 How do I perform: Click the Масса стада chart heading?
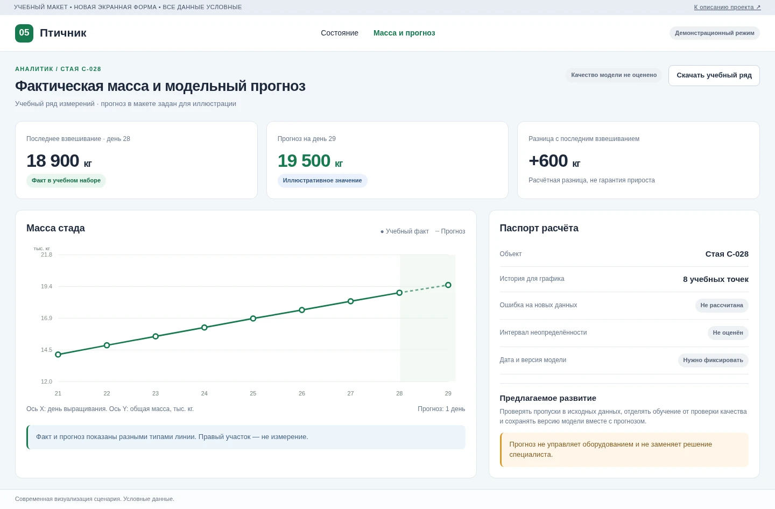tap(55, 228)
